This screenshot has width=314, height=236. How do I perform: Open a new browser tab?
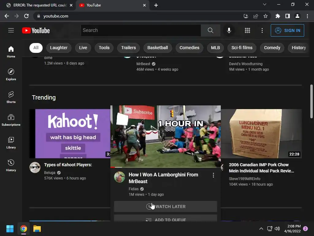pyautogui.click(x=156, y=5)
